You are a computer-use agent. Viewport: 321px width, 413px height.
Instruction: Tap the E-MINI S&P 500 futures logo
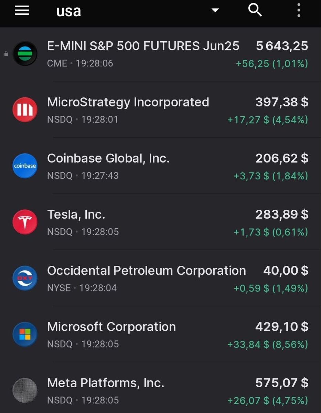(25, 54)
